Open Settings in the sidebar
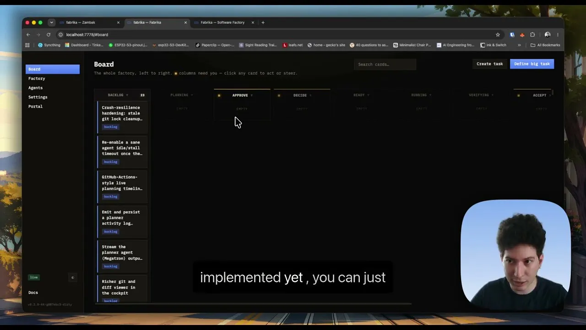This screenshot has height=330, width=586. (38, 97)
